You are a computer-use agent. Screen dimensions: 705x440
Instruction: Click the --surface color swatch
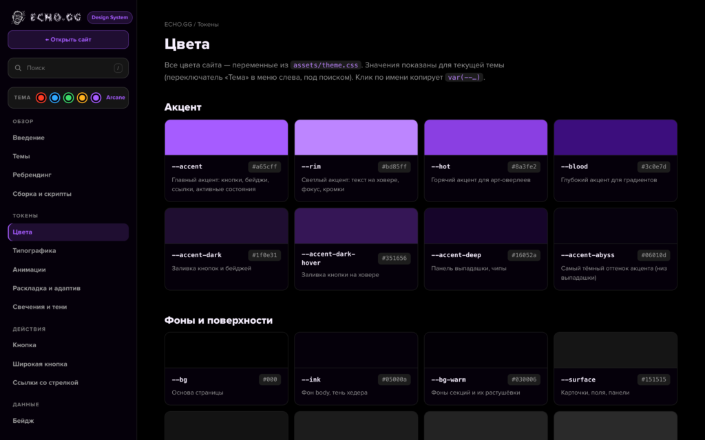pos(615,350)
